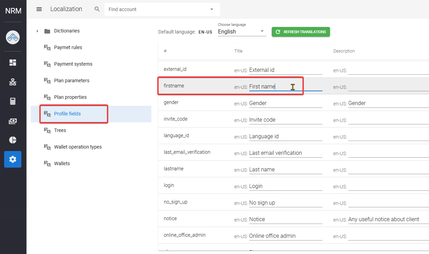Click the search magnifier icon
The image size is (429, 254).
(97, 9)
